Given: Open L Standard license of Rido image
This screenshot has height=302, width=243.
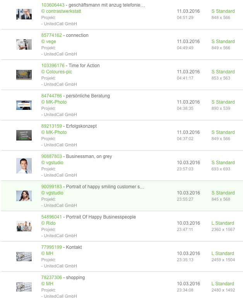Looking at the screenshot, I should [222, 223].
